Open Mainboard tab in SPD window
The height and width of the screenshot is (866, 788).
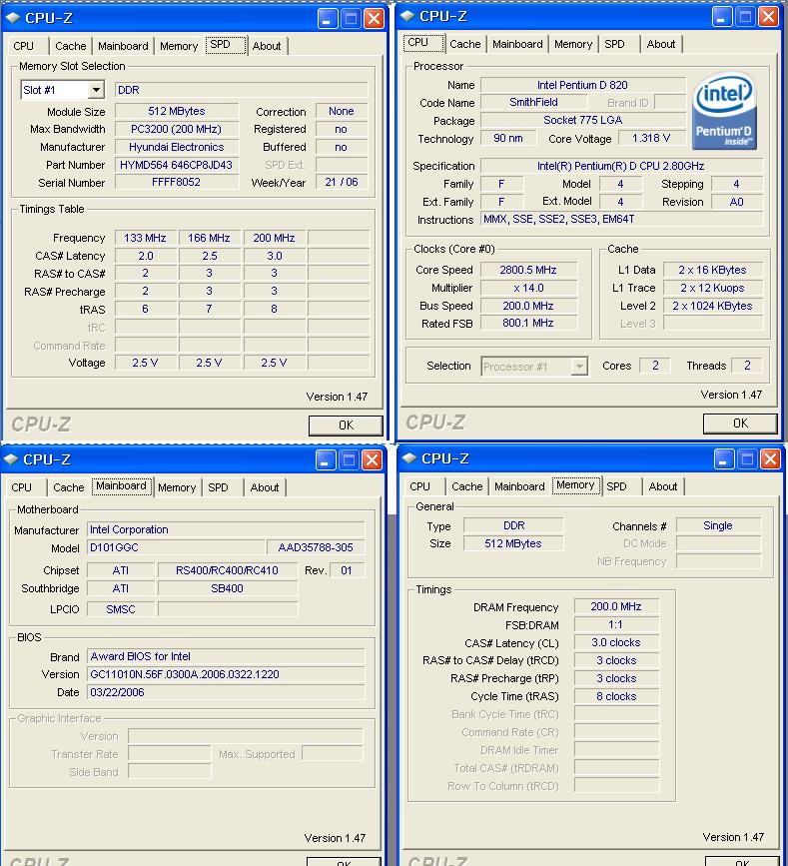[x=123, y=46]
